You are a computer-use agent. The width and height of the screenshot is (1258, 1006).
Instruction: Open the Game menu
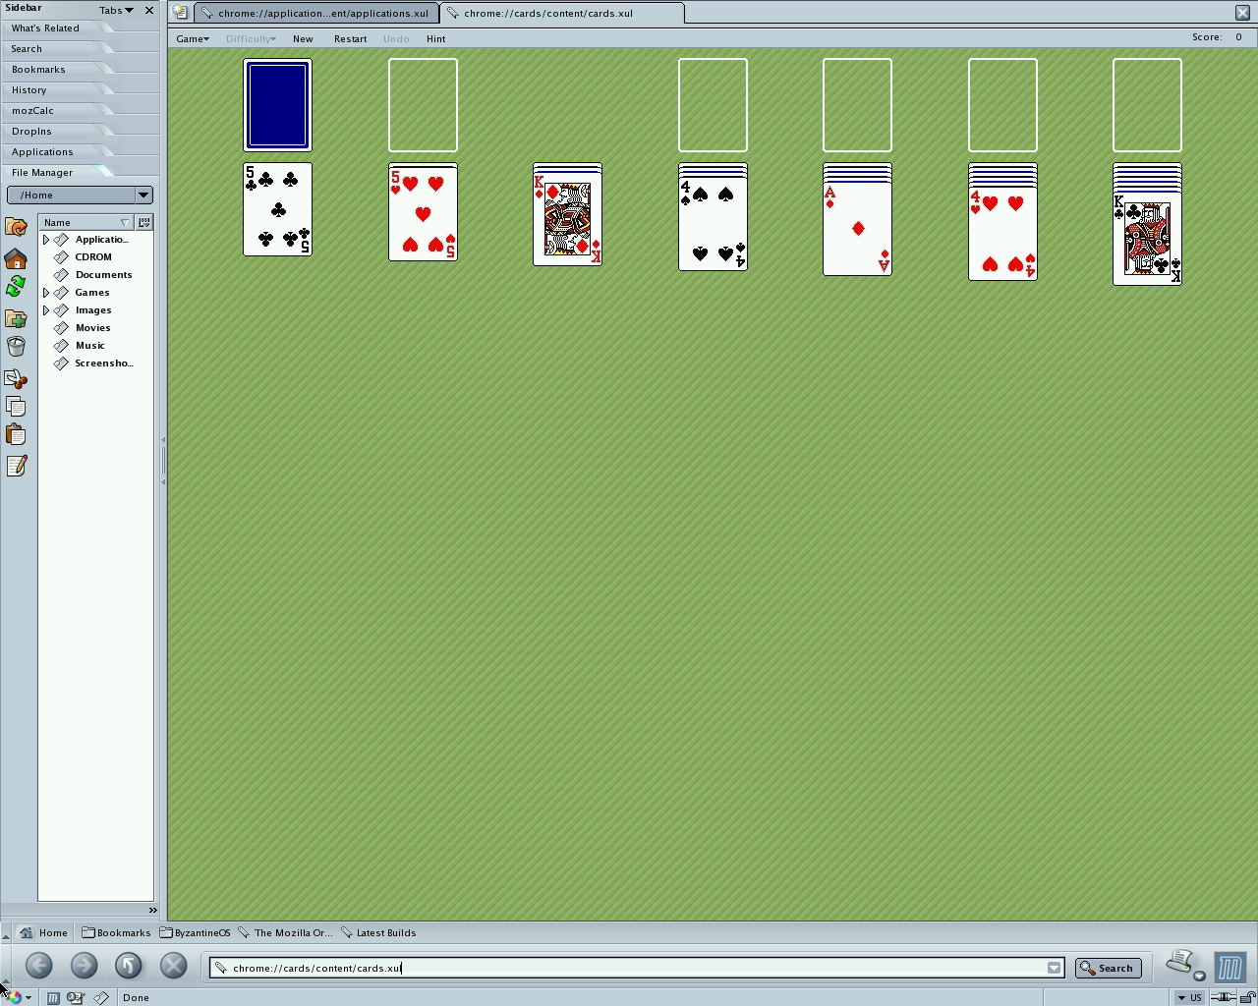(193, 39)
